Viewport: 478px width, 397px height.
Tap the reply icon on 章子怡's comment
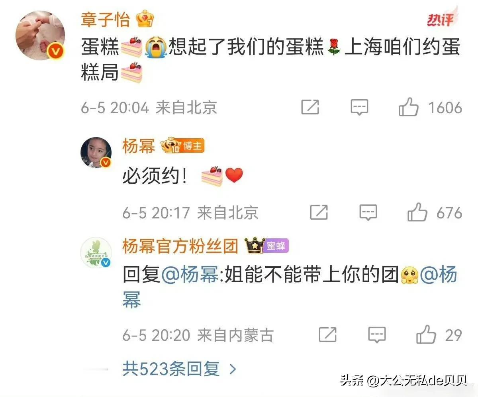point(359,108)
